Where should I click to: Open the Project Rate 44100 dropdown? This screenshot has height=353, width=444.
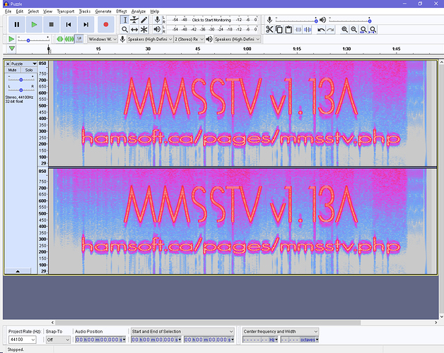23,340
